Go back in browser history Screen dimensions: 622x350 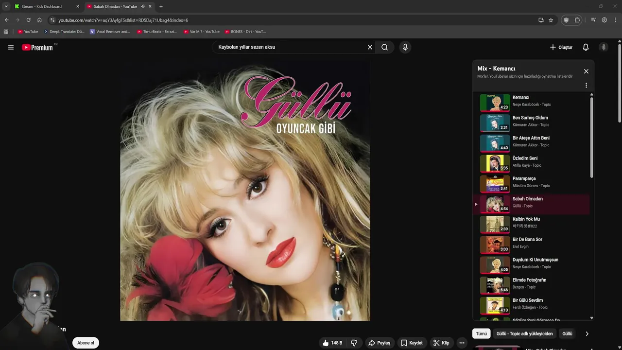6,20
